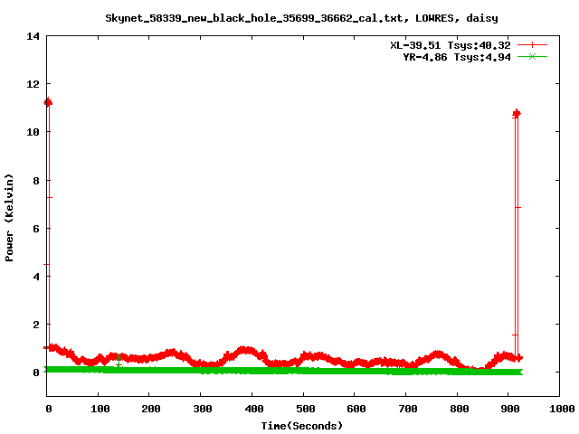Image resolution: width=579 pixels, height=434 pixels.
Task: Click the x-axis tick label 800
Action: (459, 409)
